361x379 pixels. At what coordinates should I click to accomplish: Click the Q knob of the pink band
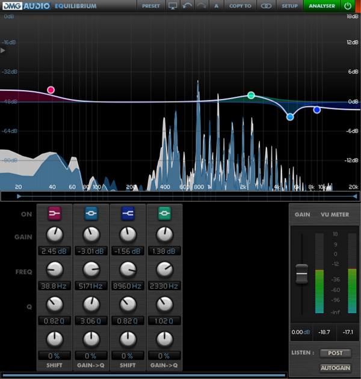[x=55, y=305]
